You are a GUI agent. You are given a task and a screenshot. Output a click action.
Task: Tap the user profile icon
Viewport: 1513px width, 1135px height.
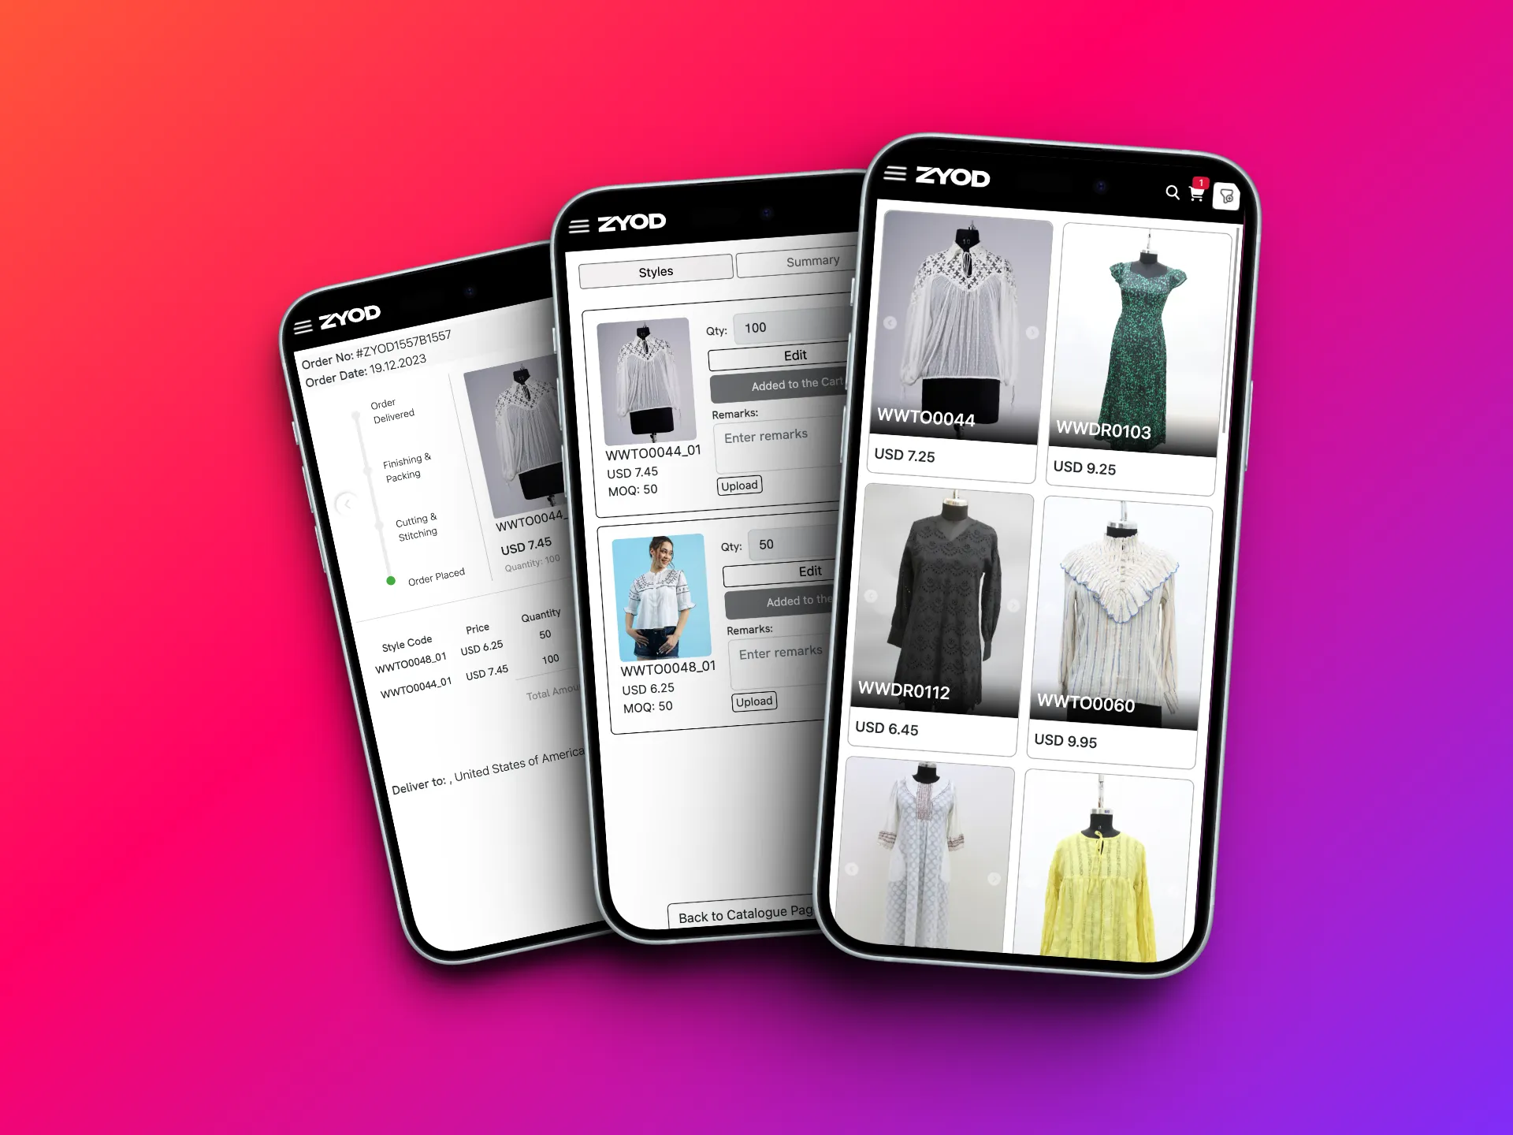tap(1226, 195)
